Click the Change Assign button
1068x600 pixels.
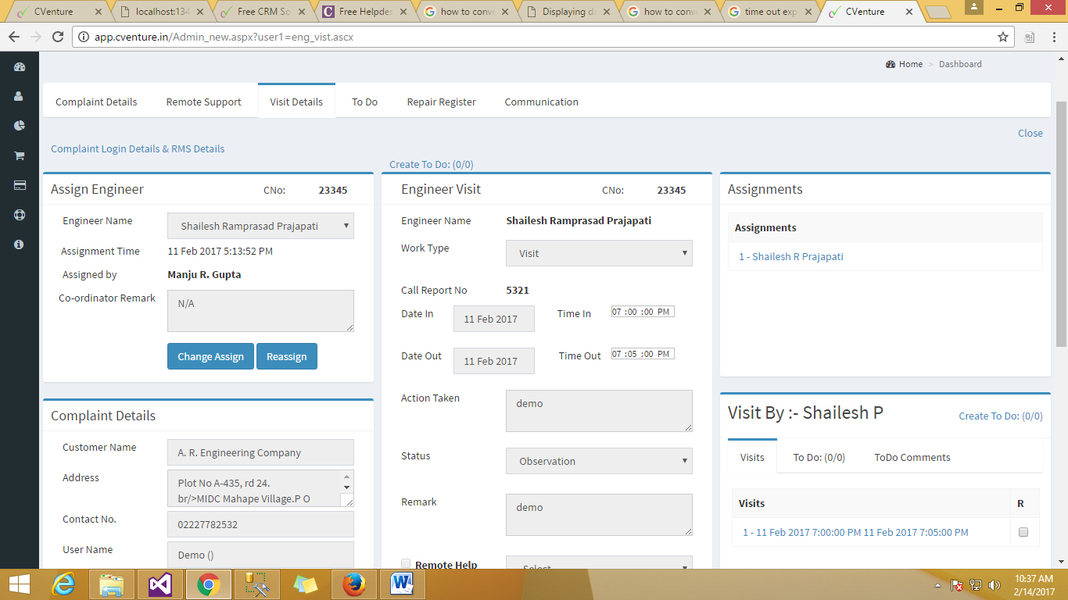click(x=210, y=356)
